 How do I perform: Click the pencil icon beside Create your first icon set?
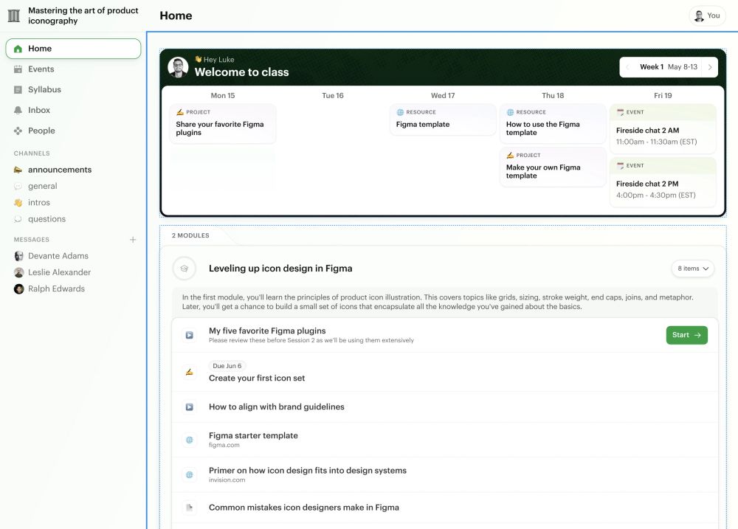click(189, 373)
